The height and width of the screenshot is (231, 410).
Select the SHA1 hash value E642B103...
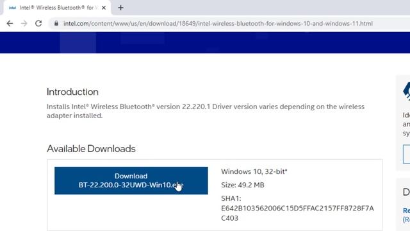click(297, 213)
